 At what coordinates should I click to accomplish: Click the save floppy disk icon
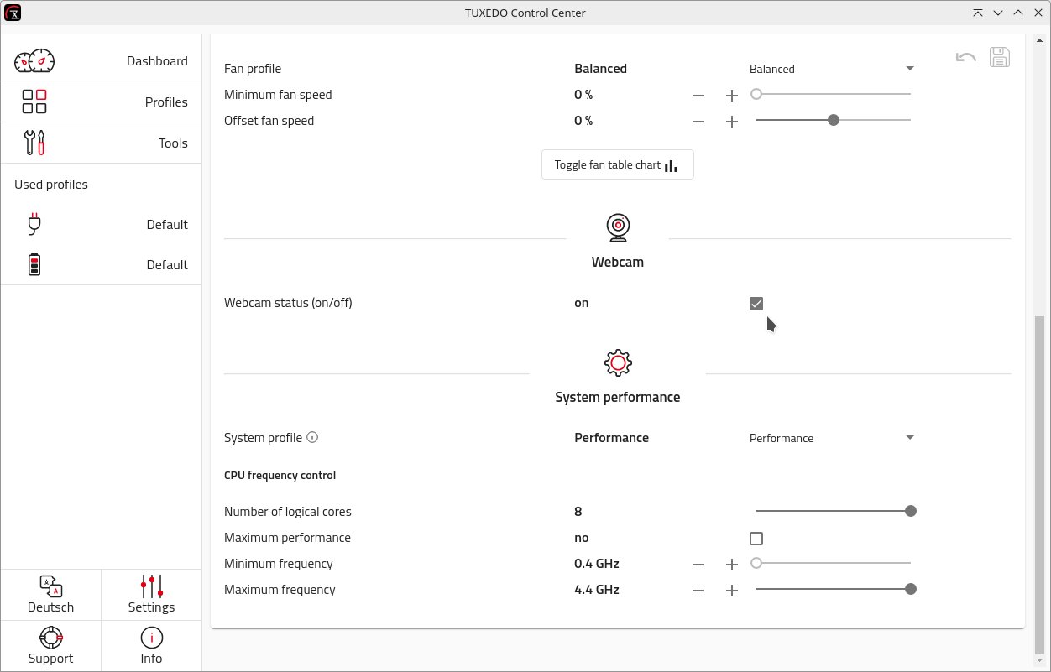[x=1000, y=57]
